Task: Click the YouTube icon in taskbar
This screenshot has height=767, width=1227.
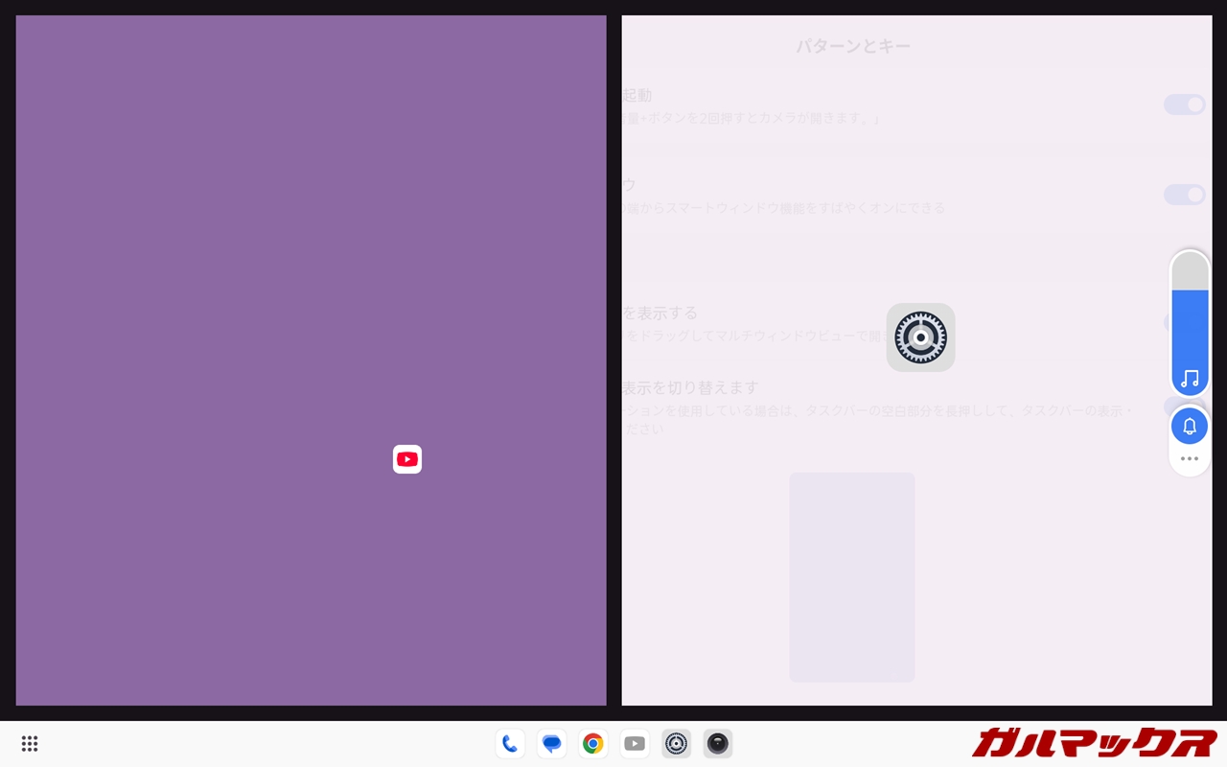Action: [635, 744]
